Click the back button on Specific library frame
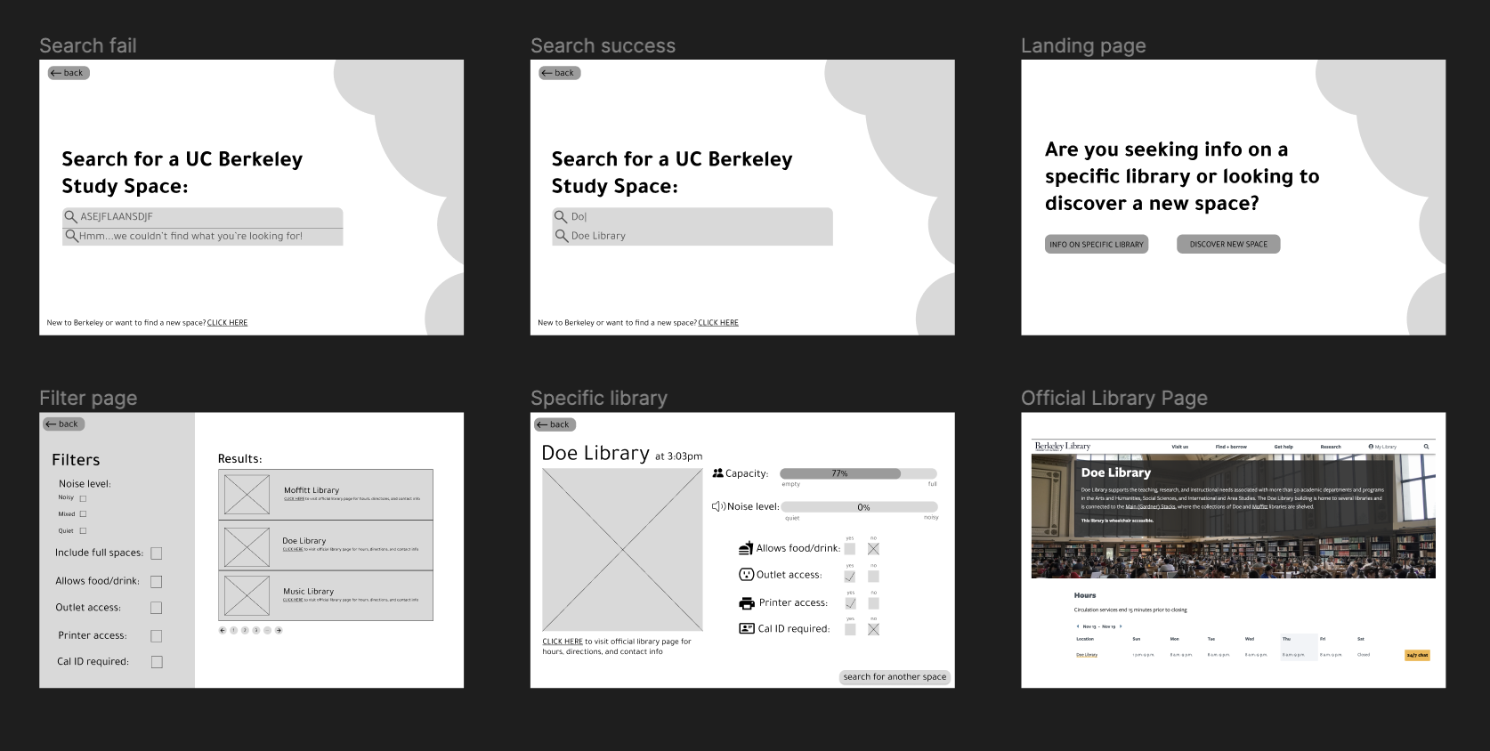This screenshot has width=1490, height=751. [x=555, y=424]
